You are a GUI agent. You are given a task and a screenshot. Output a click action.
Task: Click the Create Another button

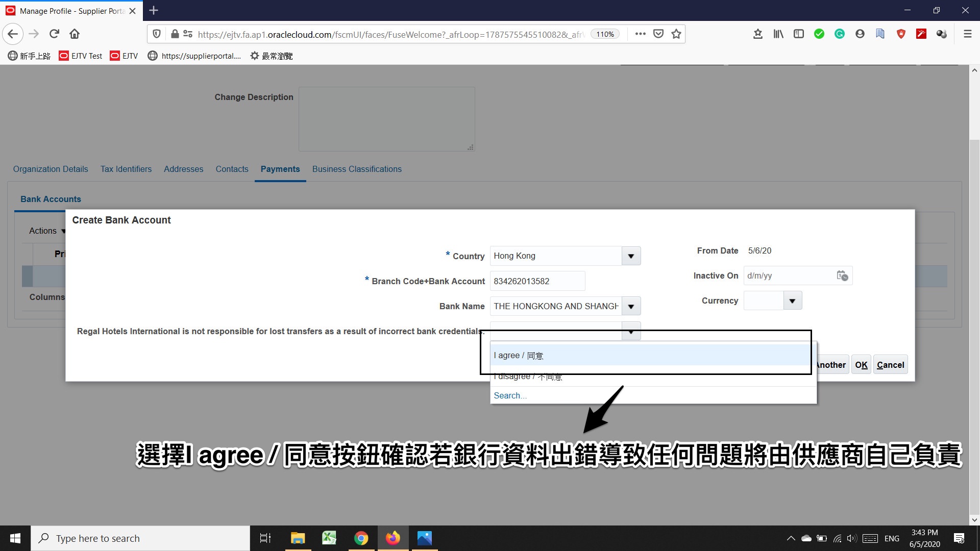click(832, 365)
